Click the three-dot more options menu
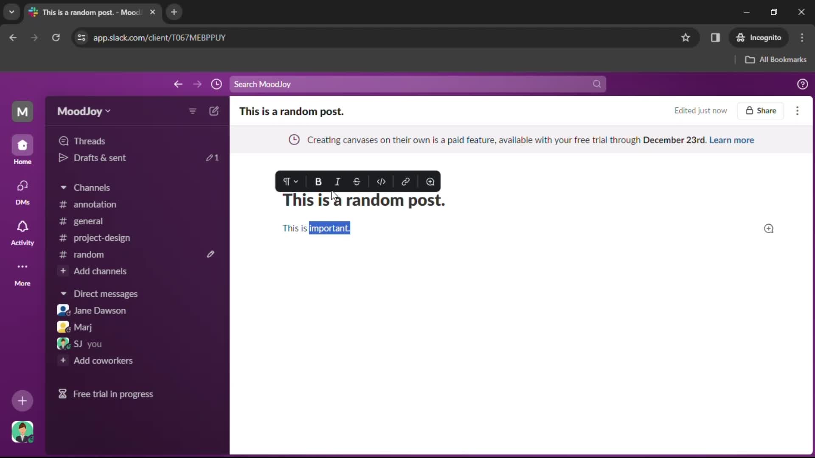The width and height of the screenshot is (815, 458). tap(798, 110)
